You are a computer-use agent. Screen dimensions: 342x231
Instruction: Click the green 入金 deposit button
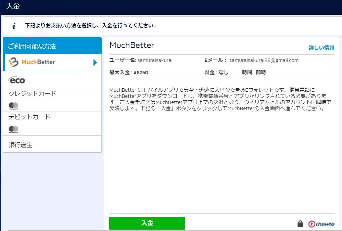pos(147,223)
